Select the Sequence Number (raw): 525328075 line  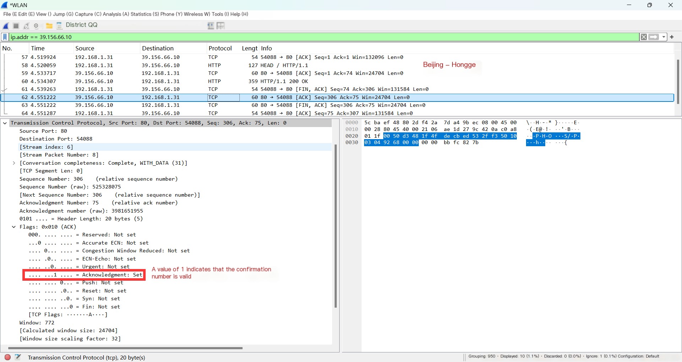(x=70, y=187)
